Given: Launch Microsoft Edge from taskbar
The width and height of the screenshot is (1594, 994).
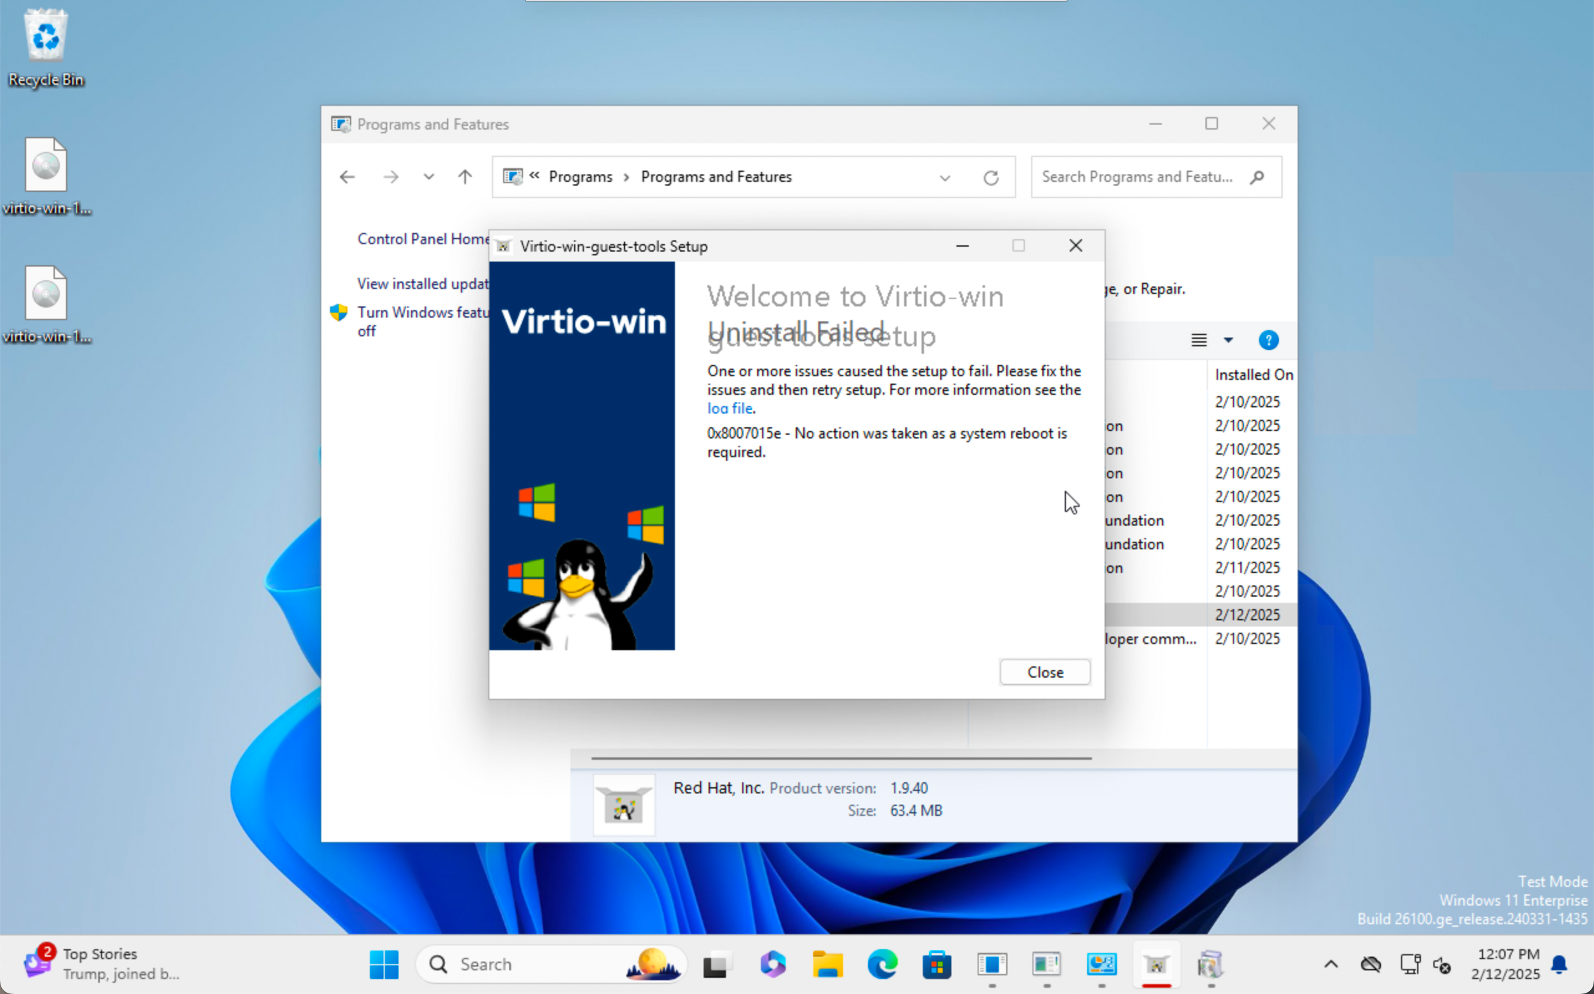Looking at the screenshot, I should tap(882, 964).
